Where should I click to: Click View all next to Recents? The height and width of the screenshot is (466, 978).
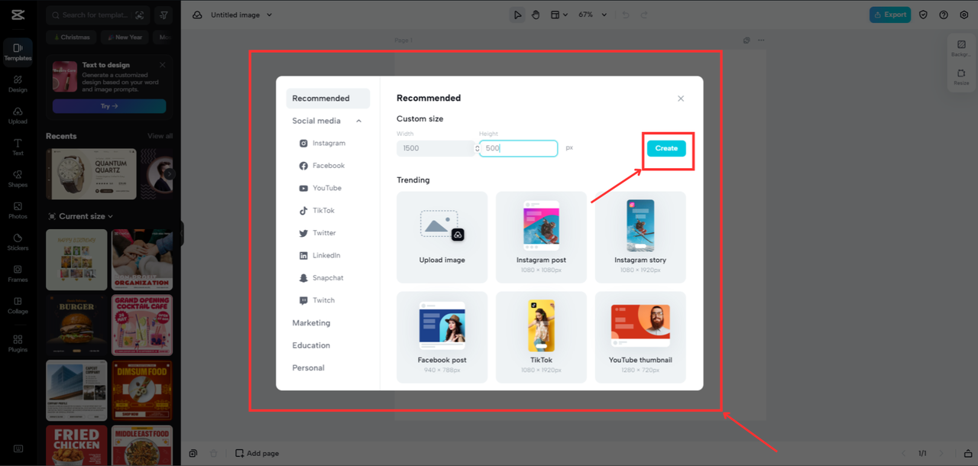[160, 136]
